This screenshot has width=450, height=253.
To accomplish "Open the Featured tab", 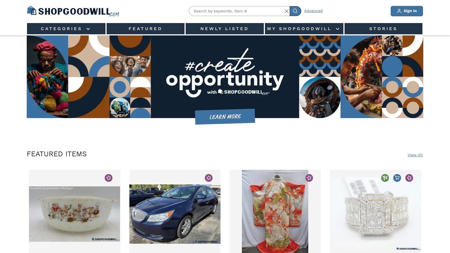I will click(145, 29).
